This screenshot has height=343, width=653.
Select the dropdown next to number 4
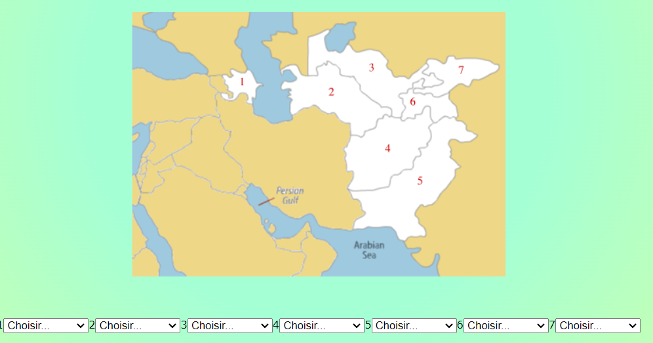tap(321, 325)
